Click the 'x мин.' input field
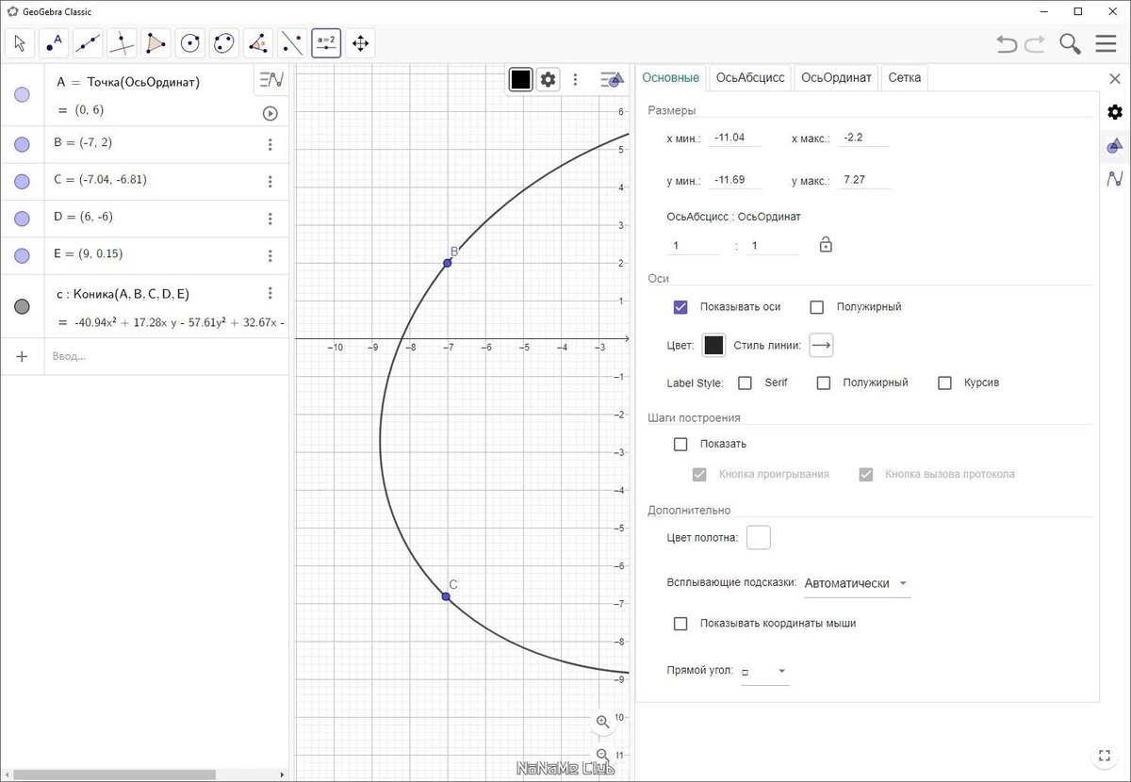This screenshot has width=1131, height=782. [735, 138]
